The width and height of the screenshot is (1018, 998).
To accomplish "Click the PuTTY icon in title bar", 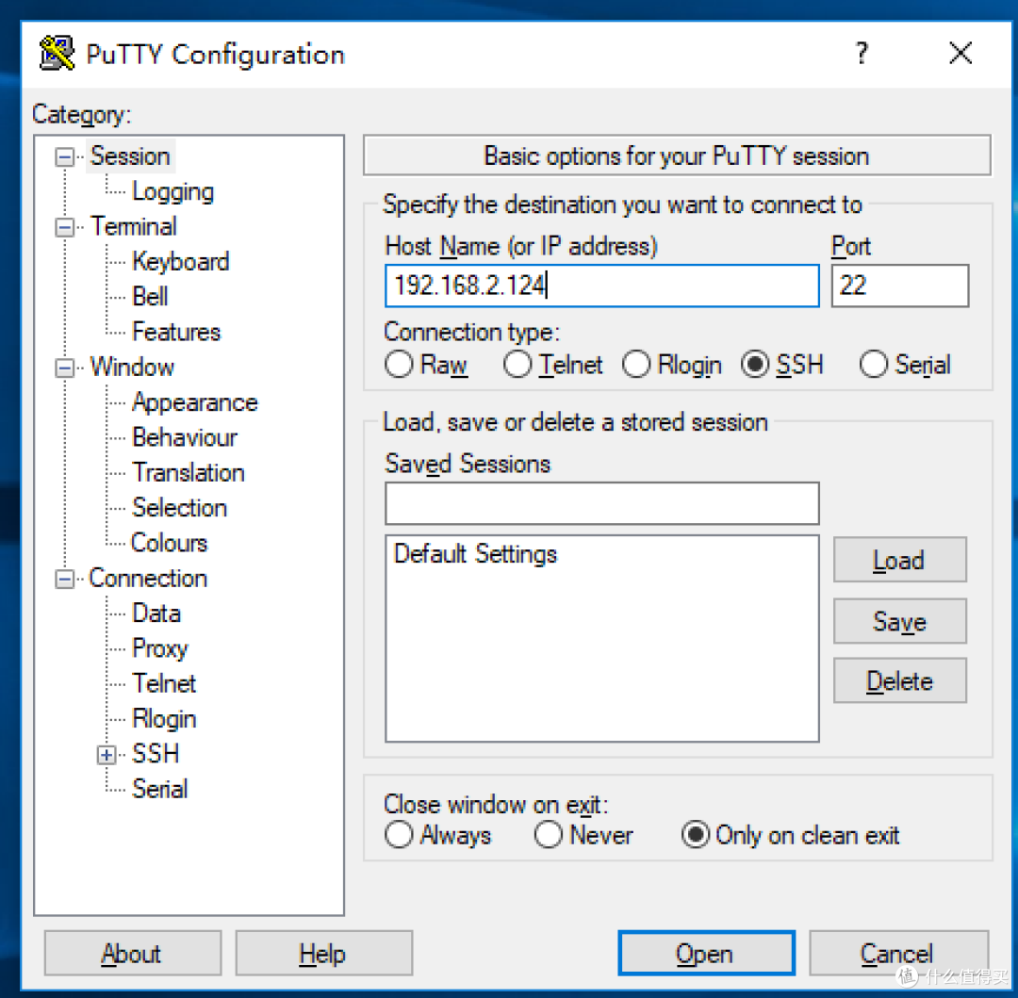I will click(57, 53).
